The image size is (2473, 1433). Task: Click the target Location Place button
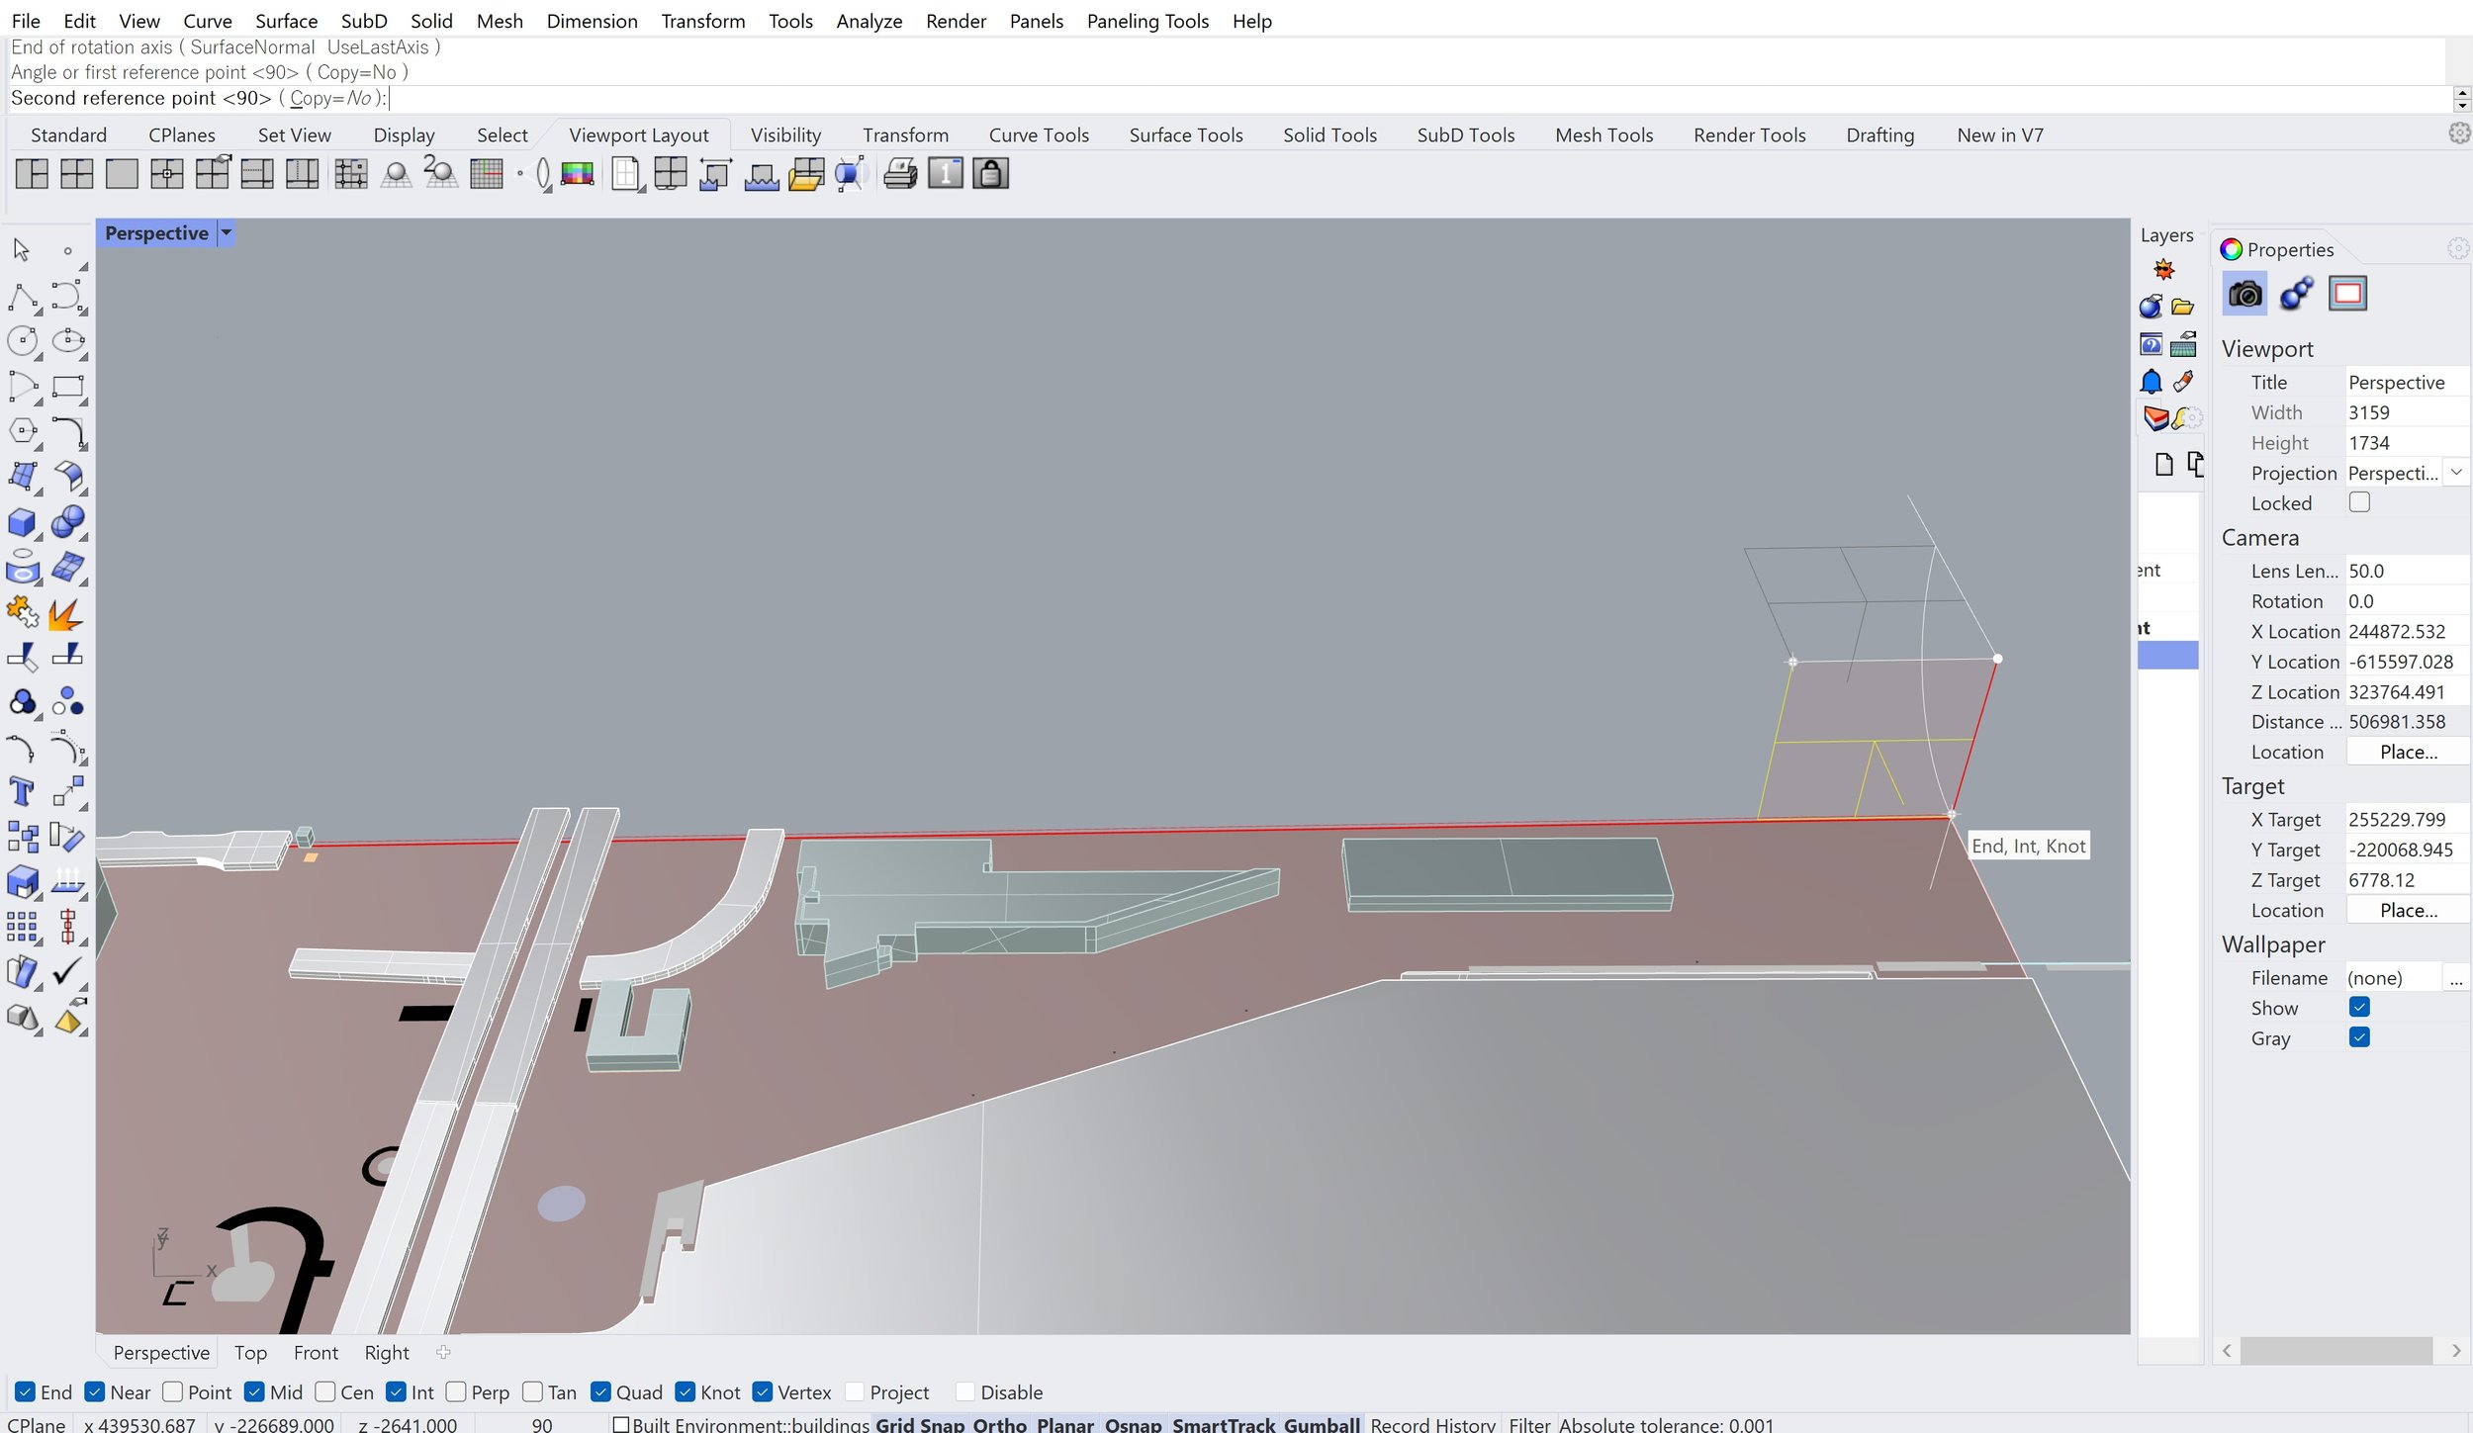[2408, 910]
